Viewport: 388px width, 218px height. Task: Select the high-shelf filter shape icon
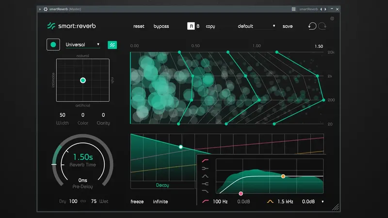[205, 184]
